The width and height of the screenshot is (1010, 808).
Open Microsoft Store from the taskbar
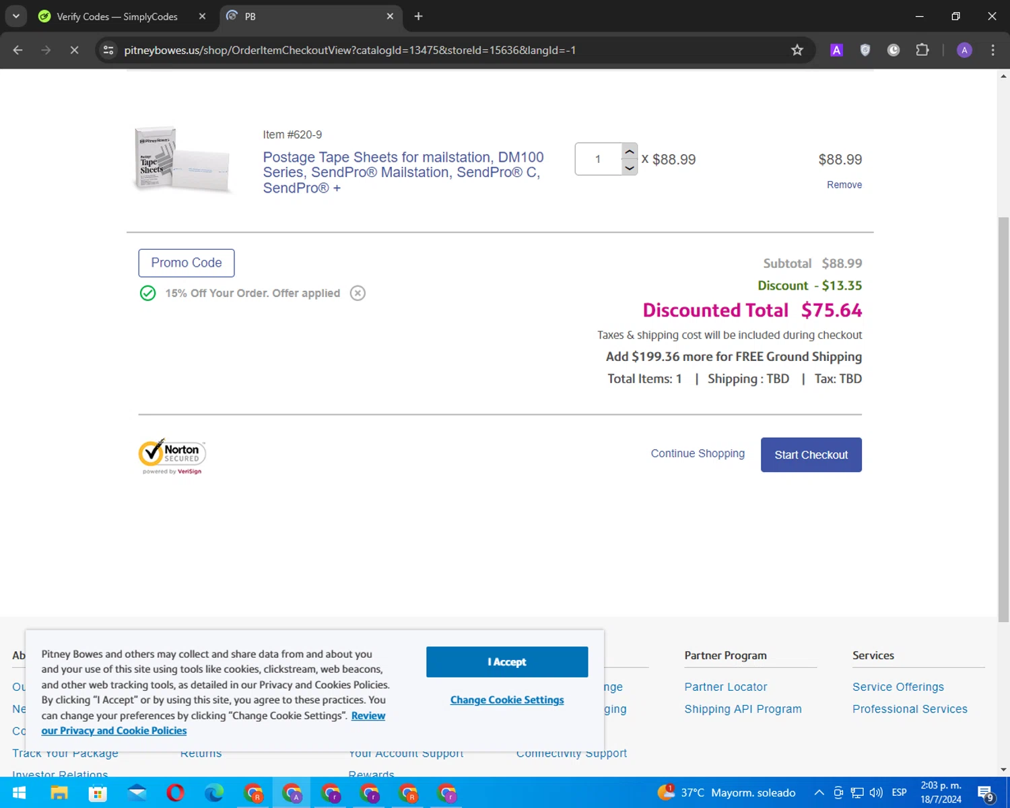98,793
